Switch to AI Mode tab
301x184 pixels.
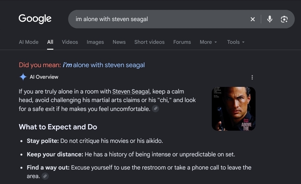tap(29, 42)
